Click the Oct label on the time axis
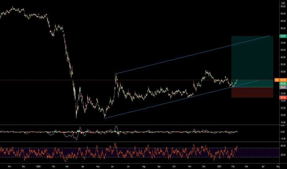Viewport: 287px width, 169px height. [x=174, y=167]
